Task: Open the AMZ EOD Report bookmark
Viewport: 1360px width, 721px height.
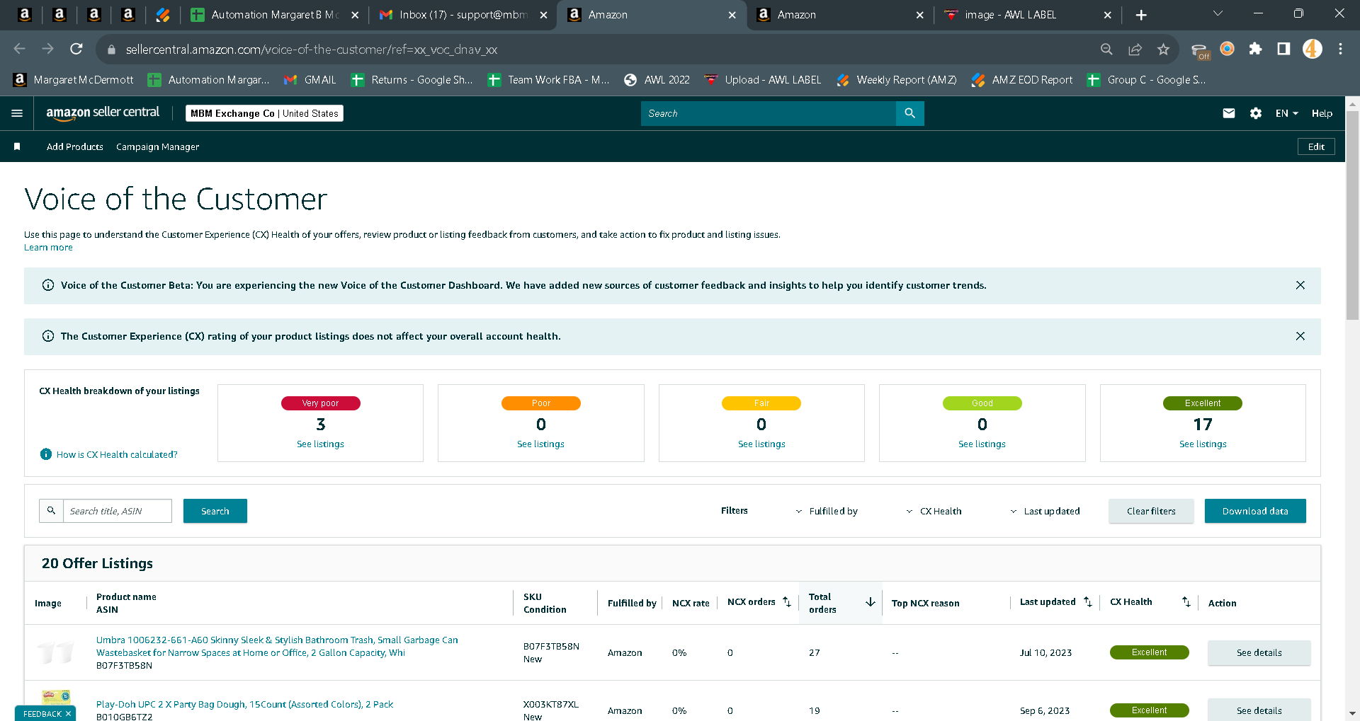Action: click(x=1022, y=80)
